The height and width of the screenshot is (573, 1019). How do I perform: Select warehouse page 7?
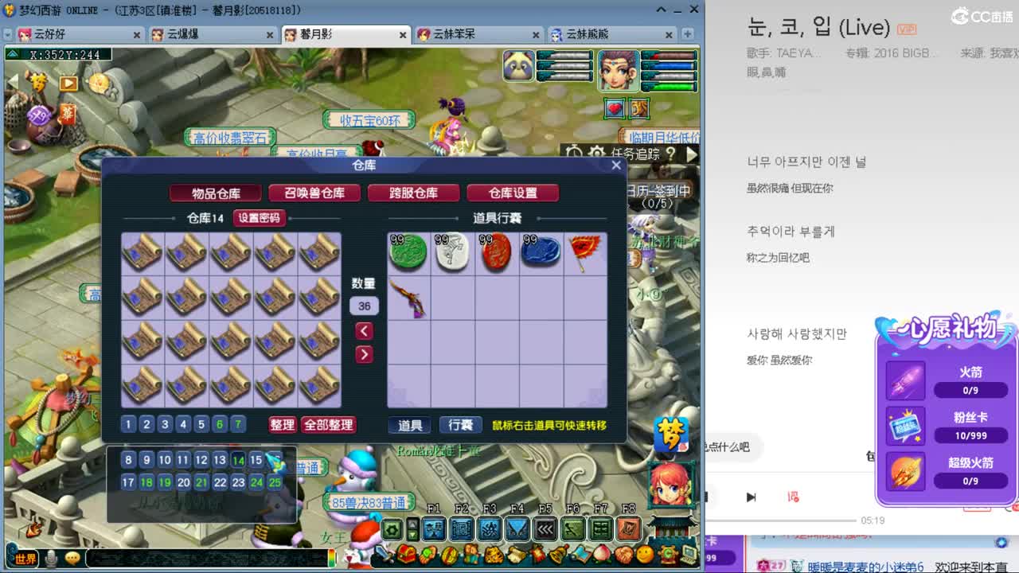click(x=238, y=424)
